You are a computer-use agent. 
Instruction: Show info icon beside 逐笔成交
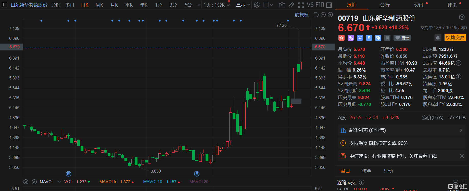coord(362,182)
